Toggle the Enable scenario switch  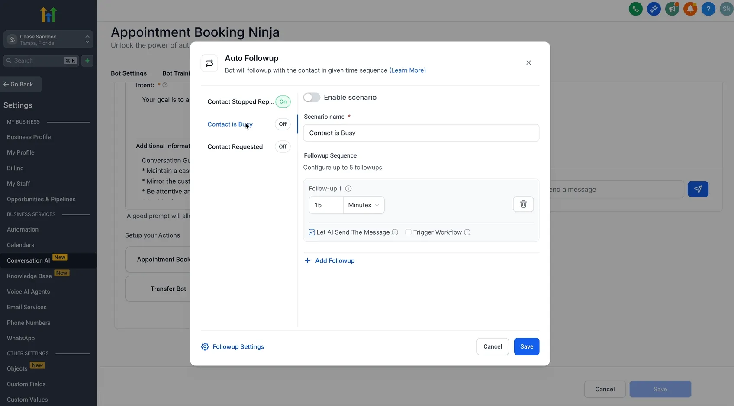pos(312,98)
